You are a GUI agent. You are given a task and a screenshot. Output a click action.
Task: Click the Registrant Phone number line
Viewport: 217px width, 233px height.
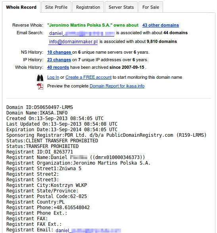point(48,208)
